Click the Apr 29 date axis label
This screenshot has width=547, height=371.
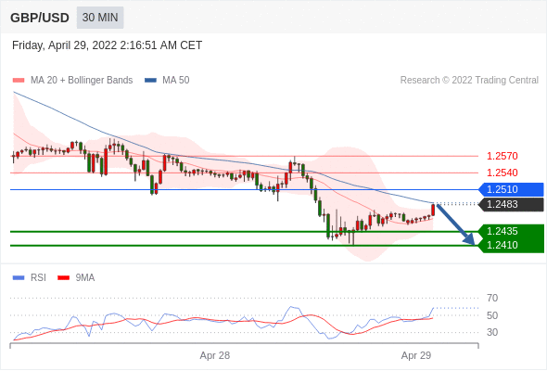[416, 355]
